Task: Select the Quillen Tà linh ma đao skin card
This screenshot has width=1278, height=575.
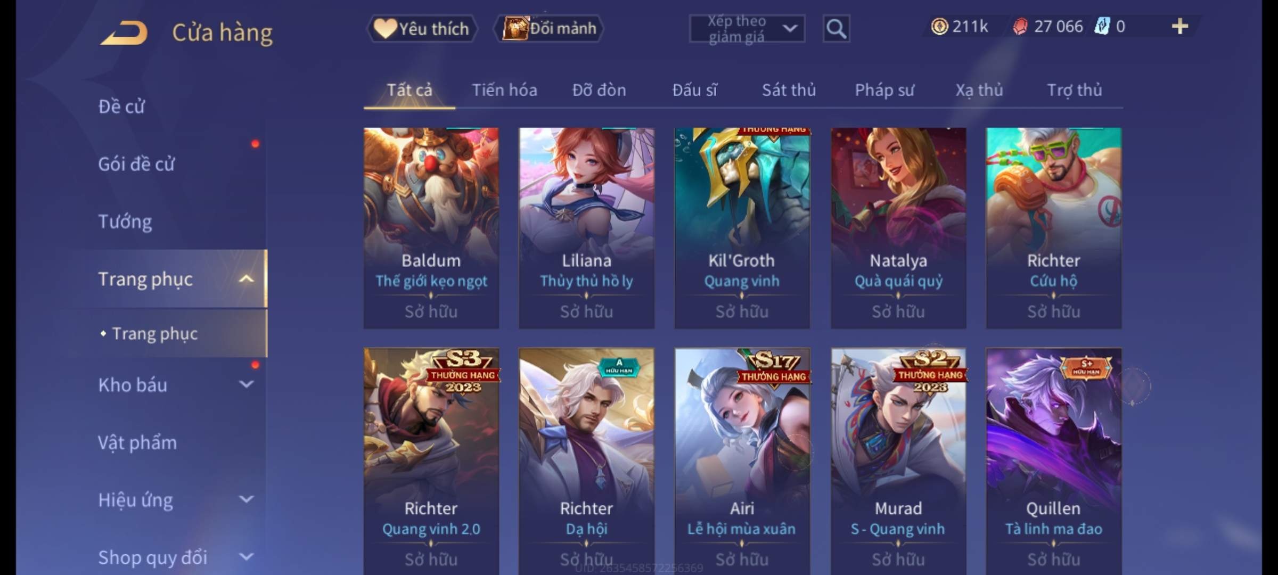Action: coord(1053,462)
